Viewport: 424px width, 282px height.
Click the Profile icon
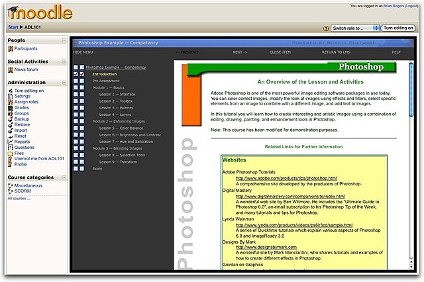point(10,164)
